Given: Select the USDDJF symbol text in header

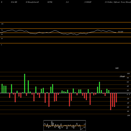Looking at the screenshot, I should [x=88, y=2].
